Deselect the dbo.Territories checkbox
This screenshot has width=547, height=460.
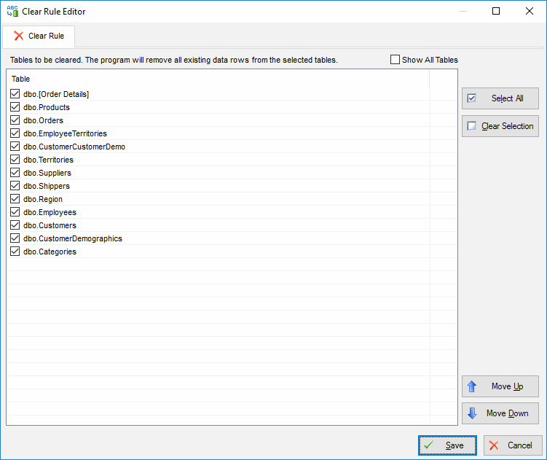tap(15, 159)
